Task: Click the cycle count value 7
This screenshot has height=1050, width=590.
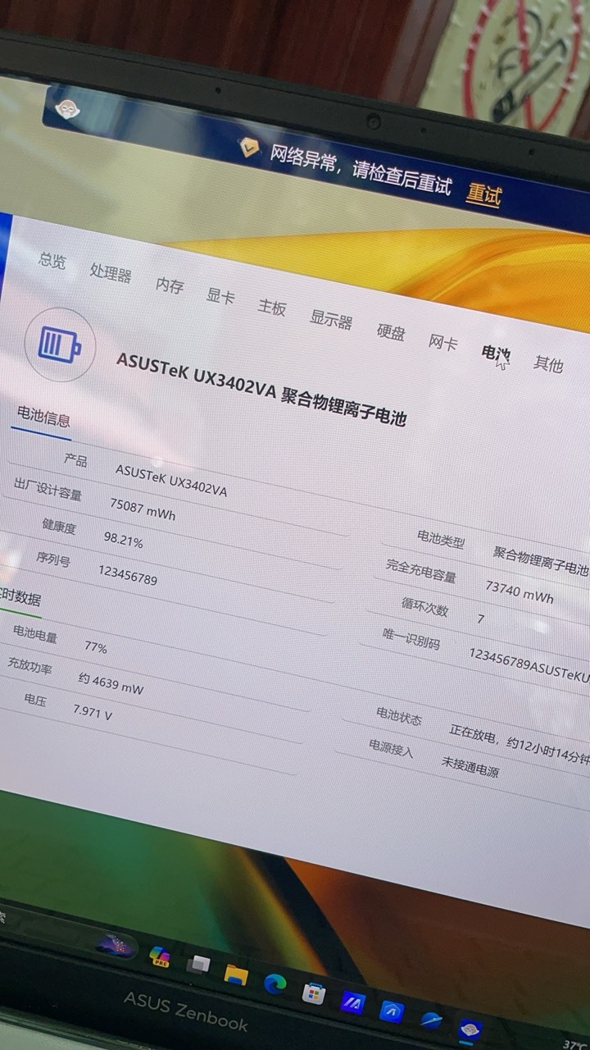Action: tap(481, 619)
